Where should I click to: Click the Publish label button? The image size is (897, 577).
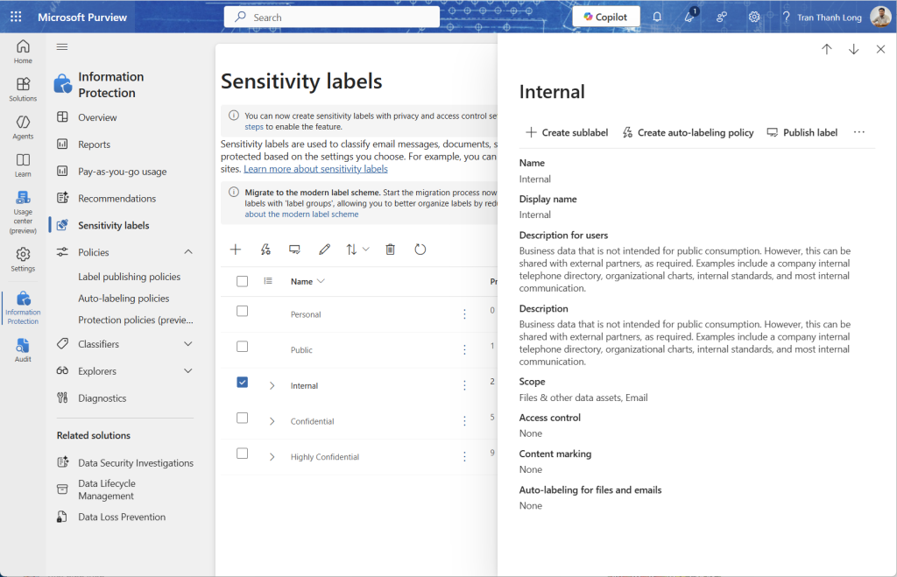pyautogui.click(x=802, y=133)
